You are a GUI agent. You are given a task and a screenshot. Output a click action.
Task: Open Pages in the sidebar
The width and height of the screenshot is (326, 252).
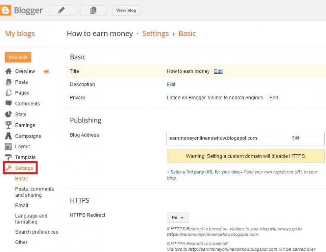point(22,93)
